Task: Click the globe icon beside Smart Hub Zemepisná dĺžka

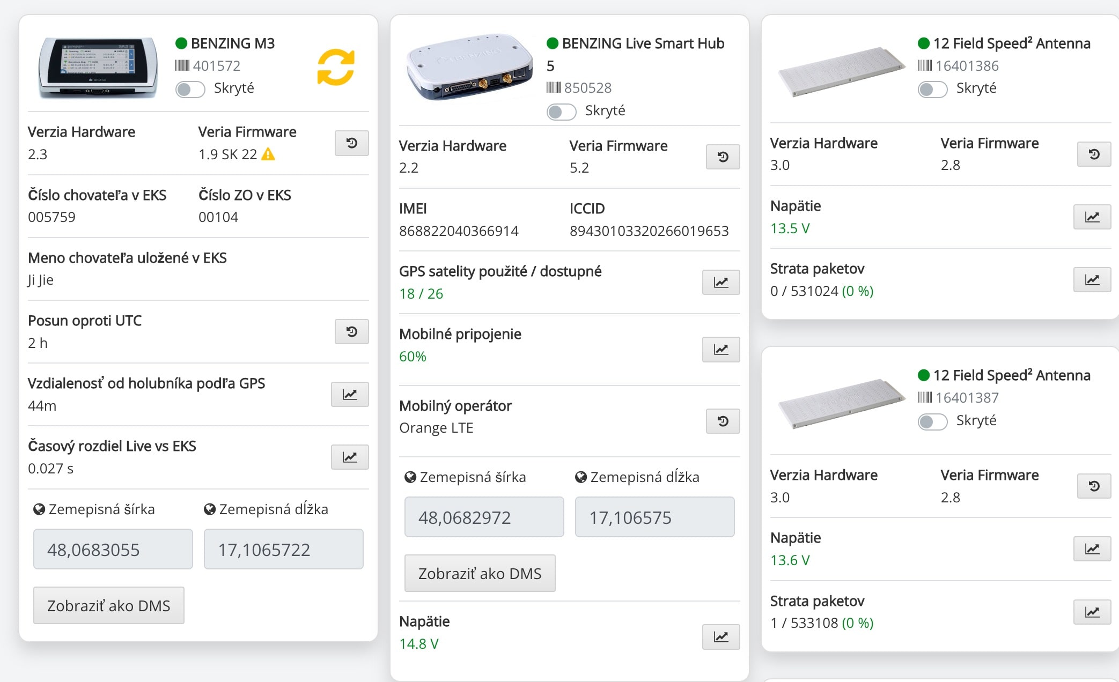Action: click(x=581, y=477)
